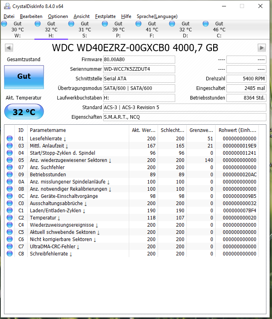
Task: Click the Rohwert column header
Action: [237, 130]
